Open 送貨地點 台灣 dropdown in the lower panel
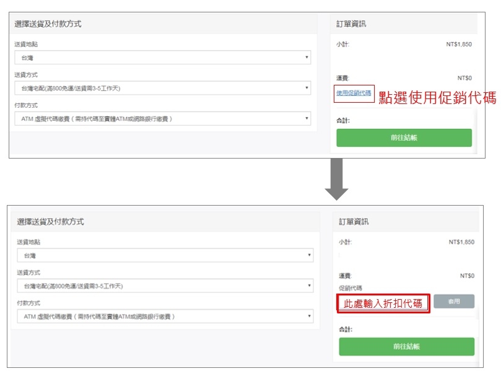Image resolution: width=501 pixels, height=371 pixels. (x=165, y=255)
